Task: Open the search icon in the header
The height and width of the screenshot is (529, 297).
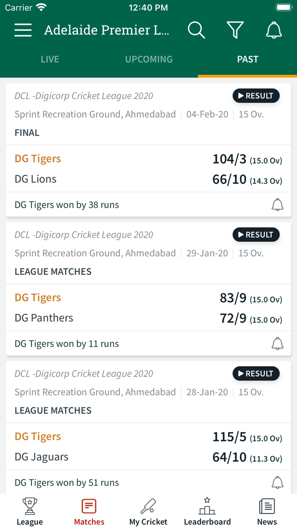Action: coord(196,30)
